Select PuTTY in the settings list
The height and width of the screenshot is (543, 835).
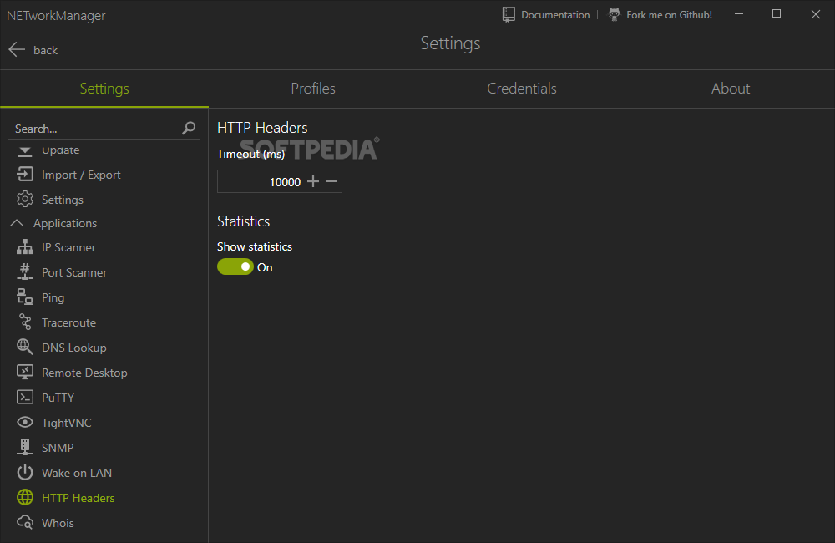(x=58, y=398)
